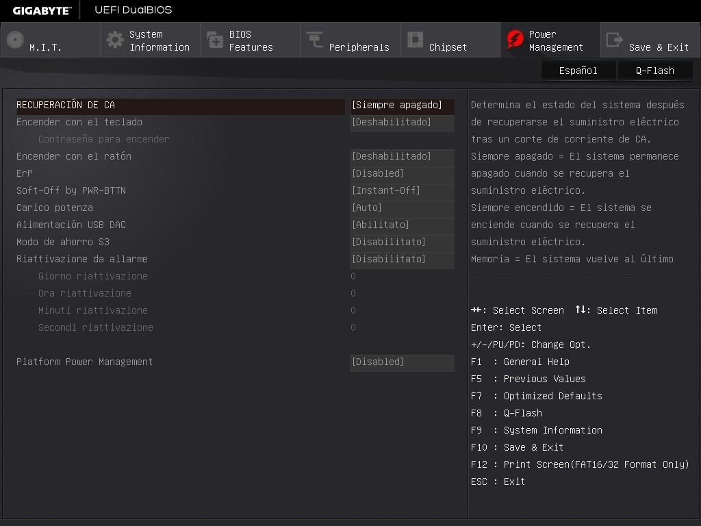Switch to the Chipset tab

coord(450,40)
